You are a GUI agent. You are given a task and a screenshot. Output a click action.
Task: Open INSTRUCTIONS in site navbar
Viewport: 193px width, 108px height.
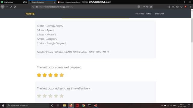(143, 14)
